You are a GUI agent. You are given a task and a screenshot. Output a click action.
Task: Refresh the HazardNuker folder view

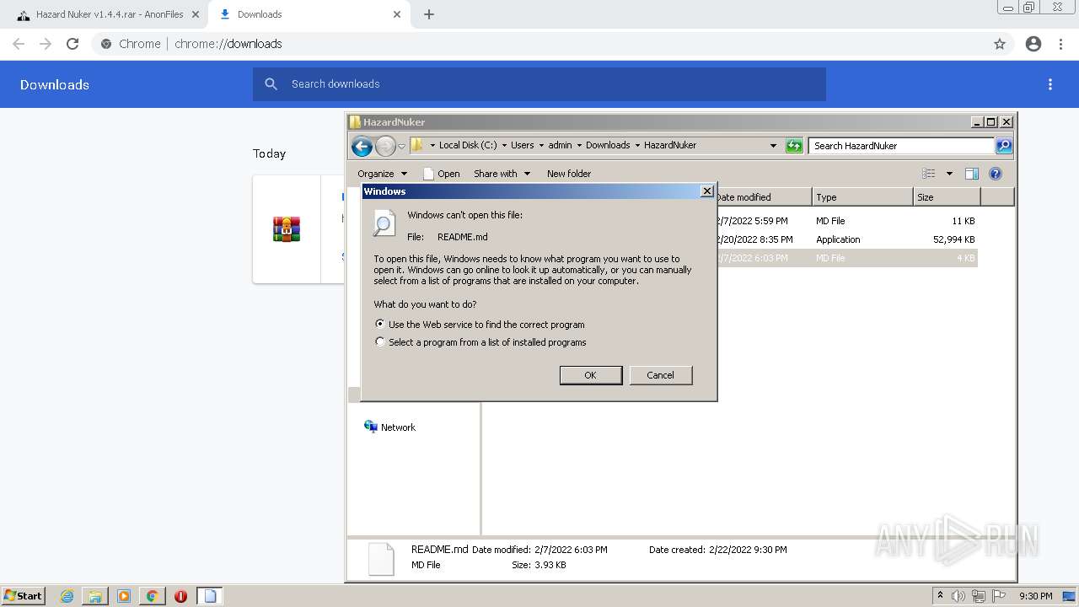click(794, 146)
